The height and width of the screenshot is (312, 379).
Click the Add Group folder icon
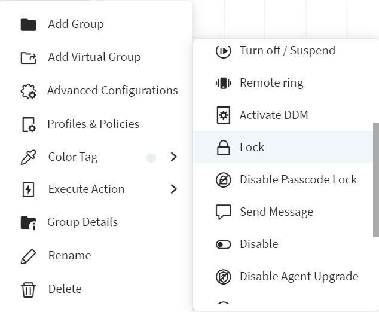coord(28,25)
